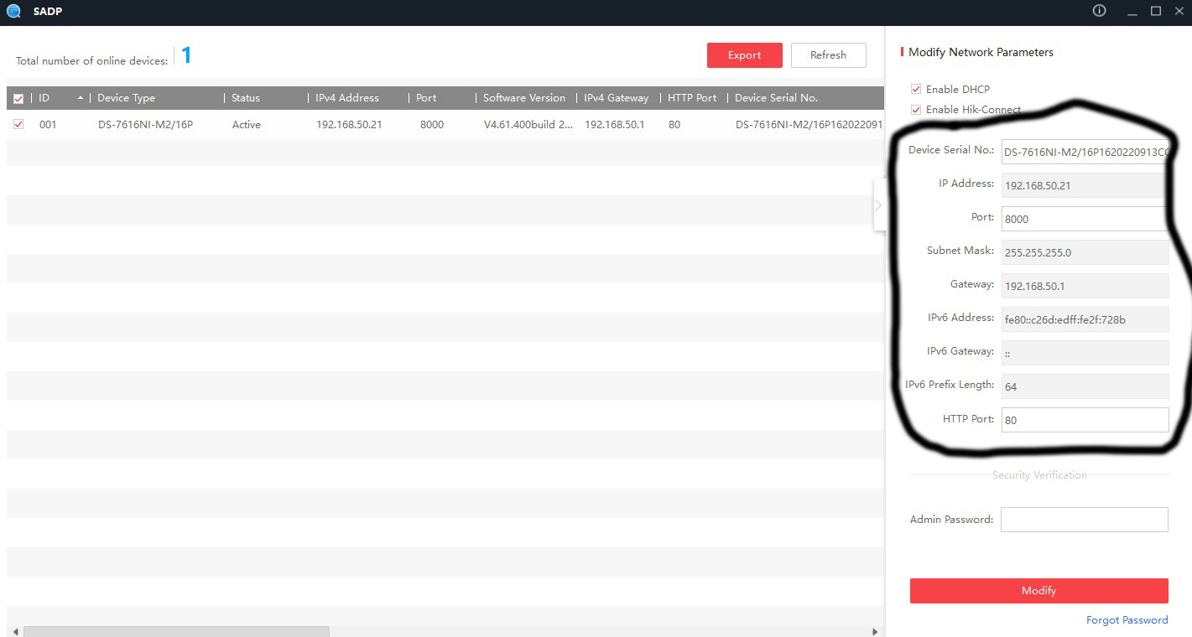This screenshot has height=637, width=1192.
Task: Open the Forgot Password link
Action: (1127, 620)
